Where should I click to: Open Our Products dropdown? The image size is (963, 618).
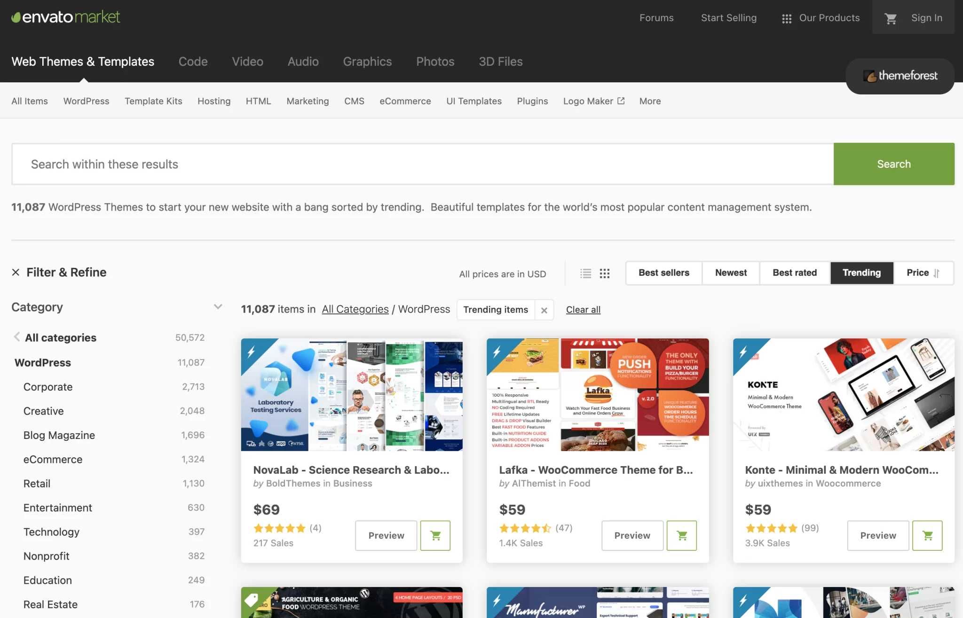(x=821, y=18)
